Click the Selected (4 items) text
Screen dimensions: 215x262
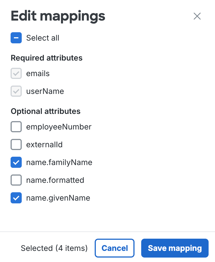(54, 248)
